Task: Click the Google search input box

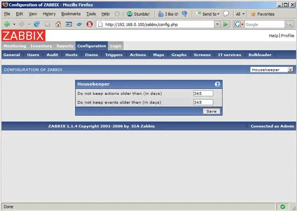Action: click(x=265, y=24)
